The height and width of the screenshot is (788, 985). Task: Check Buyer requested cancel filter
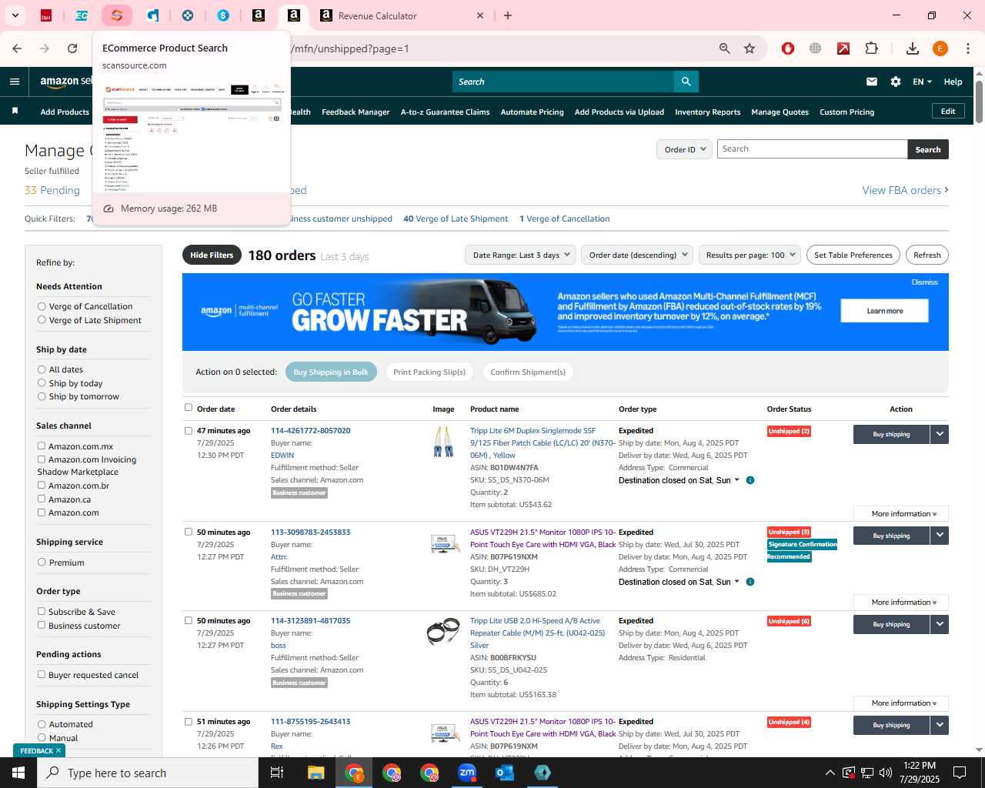pos(42,674)
